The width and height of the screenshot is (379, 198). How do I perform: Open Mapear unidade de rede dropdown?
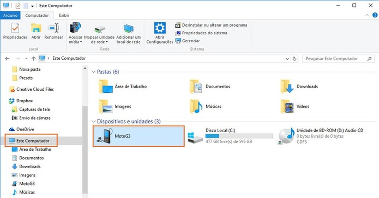tap(99, 33)
